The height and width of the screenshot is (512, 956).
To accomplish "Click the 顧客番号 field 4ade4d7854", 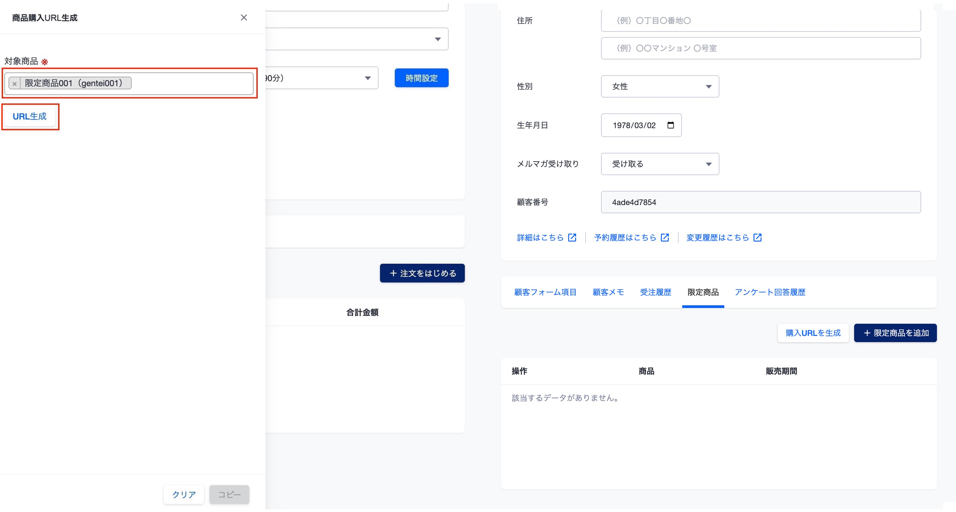I will pyautogui.click(x=761, y=202).
